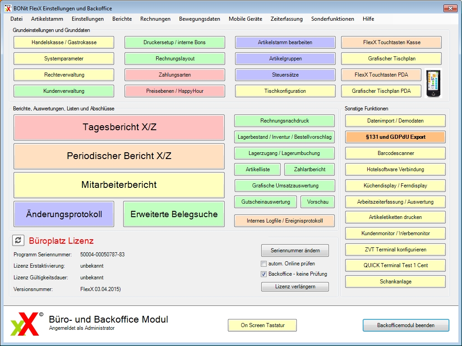The height and width of the screenshot is (346, 462).
Task: Open Systemparameter settings
Action: click(x=64, y=59)
